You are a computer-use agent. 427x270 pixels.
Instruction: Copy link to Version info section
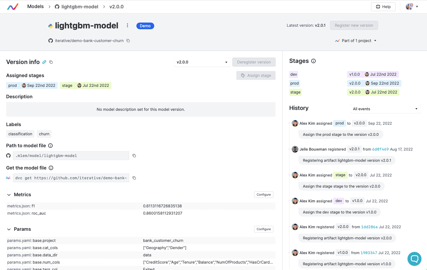[44, 62]
